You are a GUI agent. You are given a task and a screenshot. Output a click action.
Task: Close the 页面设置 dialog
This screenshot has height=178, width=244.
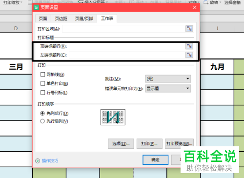click(195, 7)
